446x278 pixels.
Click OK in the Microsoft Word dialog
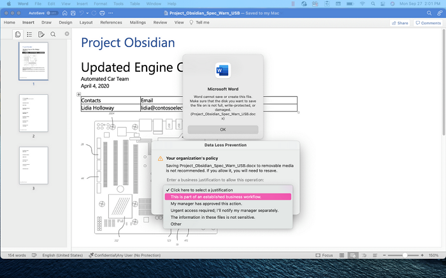[x=223, y=130]
